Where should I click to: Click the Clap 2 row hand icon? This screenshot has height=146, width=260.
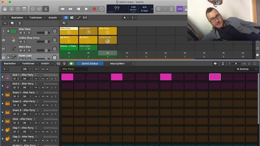[x=7, y=139]
